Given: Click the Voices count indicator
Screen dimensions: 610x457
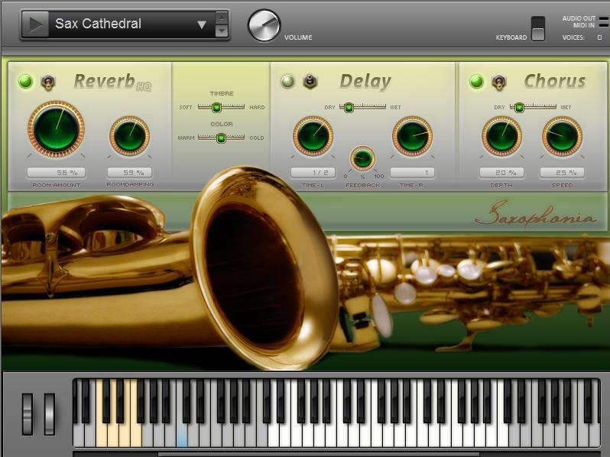Looking at the screenshot, I should 599,37.
